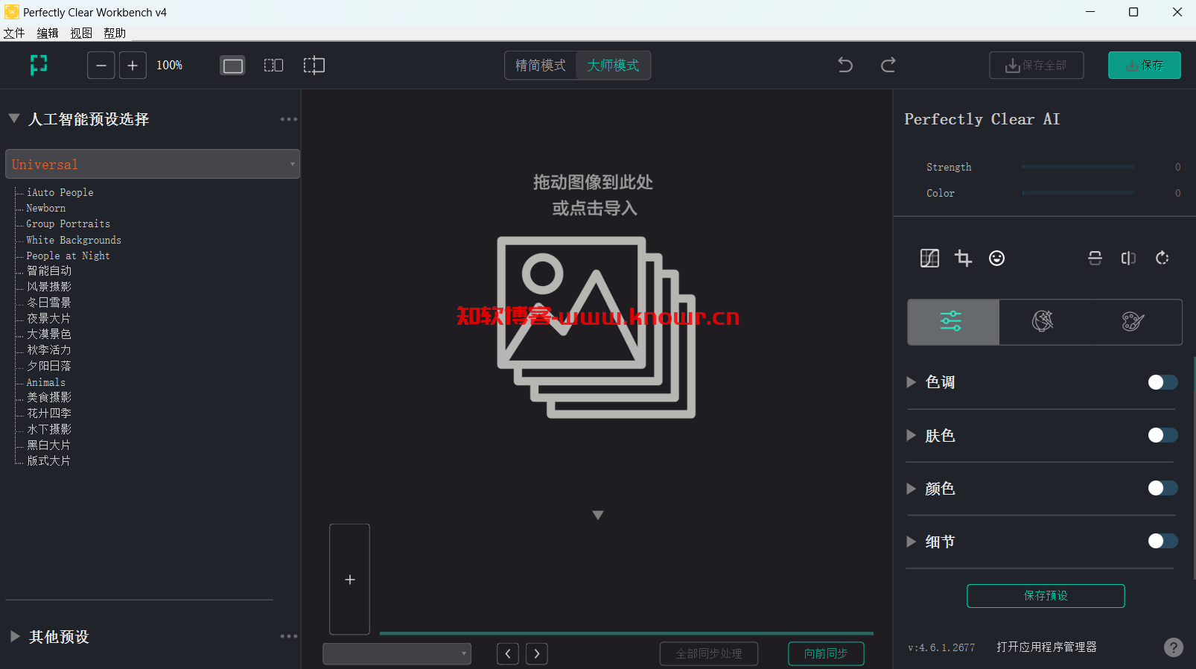The width and height of the screenshot is (1196, 669).
Task: Collapse the 人工智能预设选择 panel
Action: coord(14,118)
